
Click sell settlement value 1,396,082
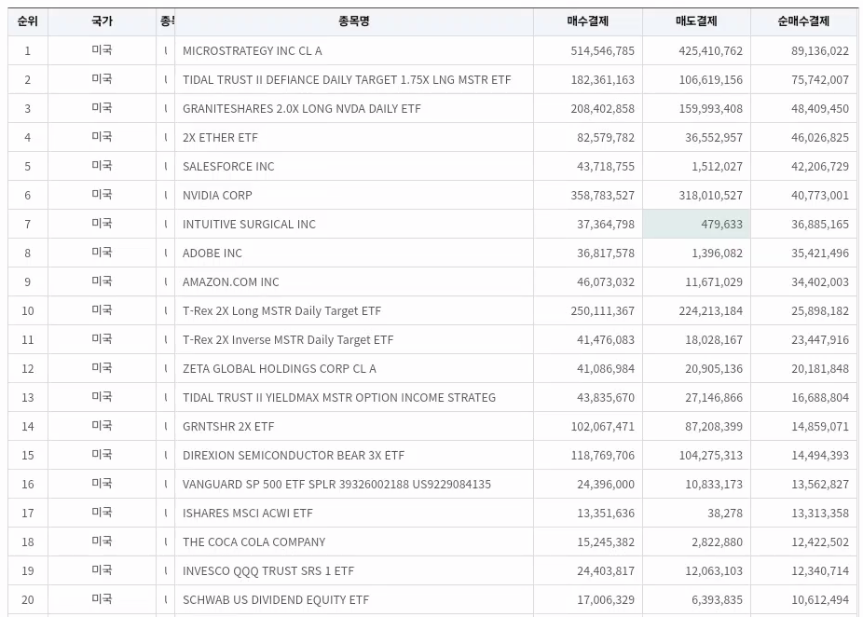tap(718, 254)
